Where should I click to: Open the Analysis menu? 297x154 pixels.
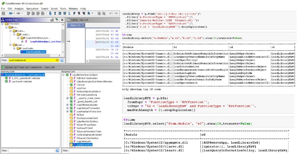click(19, 9)
